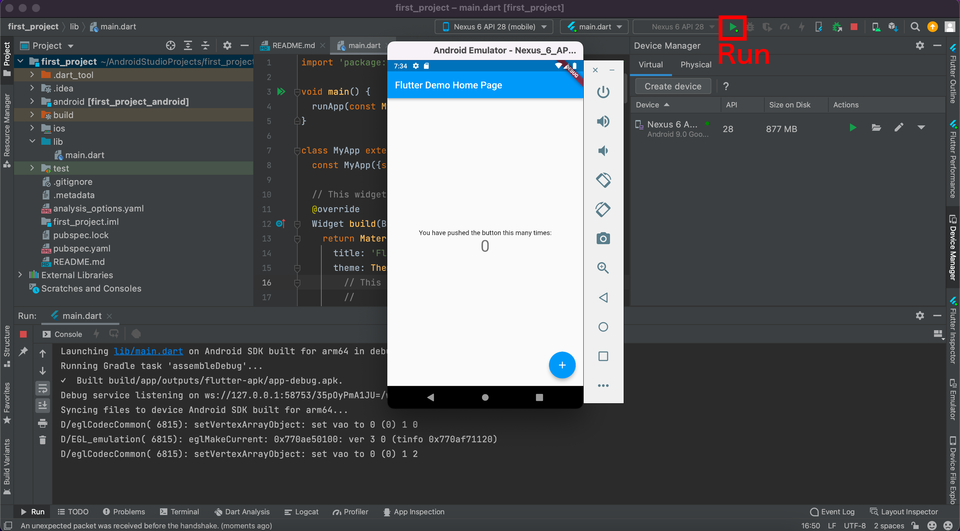Click the green Run app button
The width and height of the screenshot is (960, 531).
tap(733, 27)
